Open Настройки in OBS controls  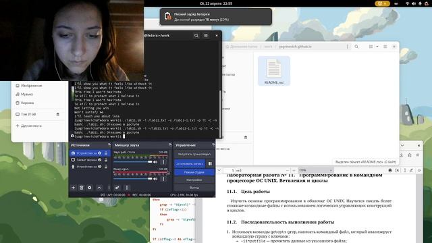pos(194,180)
